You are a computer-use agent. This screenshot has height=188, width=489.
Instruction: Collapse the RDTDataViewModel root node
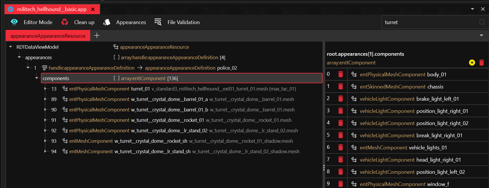pyautogui.click(x=11, y=47)
